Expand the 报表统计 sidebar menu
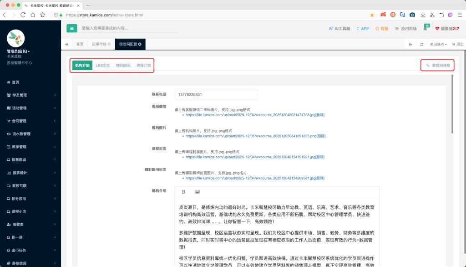The width and height of the screenshot is (466, 267). click(x=30, y=173)
